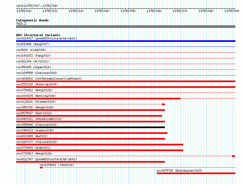Open nsv4730609 (Quan2021) label
Image resolution: width=243 pixels, height=184 pixels.
click(34, 148)
